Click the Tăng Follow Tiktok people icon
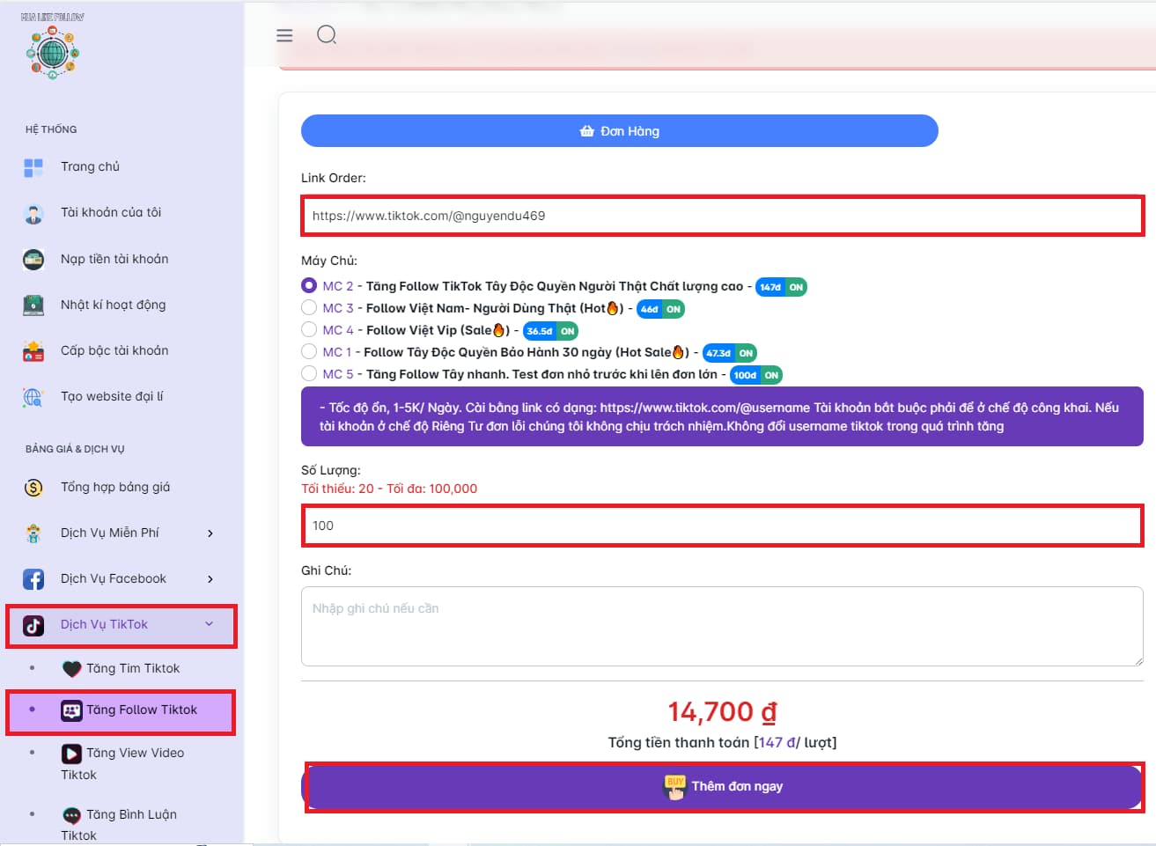 coord(71,710)
